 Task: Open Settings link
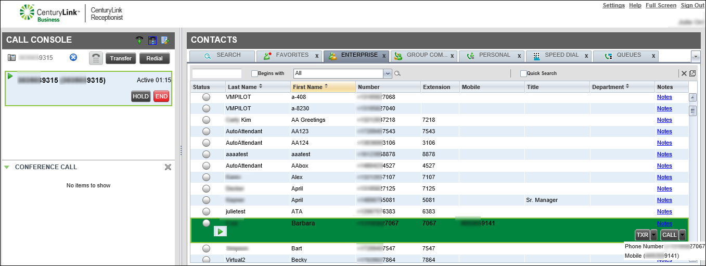point(614,5)
